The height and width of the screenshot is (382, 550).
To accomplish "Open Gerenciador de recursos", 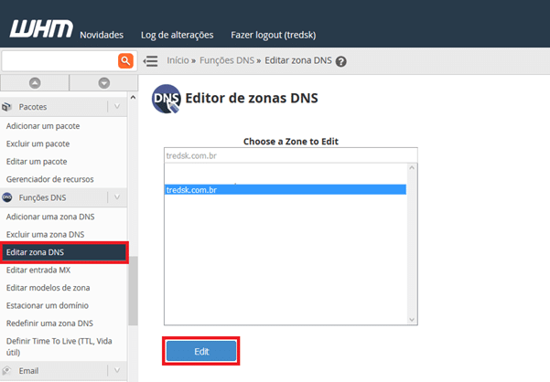I will point(49,179).
